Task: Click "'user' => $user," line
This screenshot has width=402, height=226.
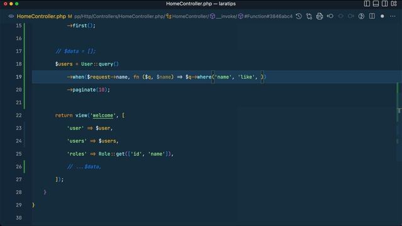Action: 90,128
